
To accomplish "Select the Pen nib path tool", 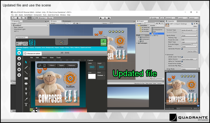I will coord(26,89).
